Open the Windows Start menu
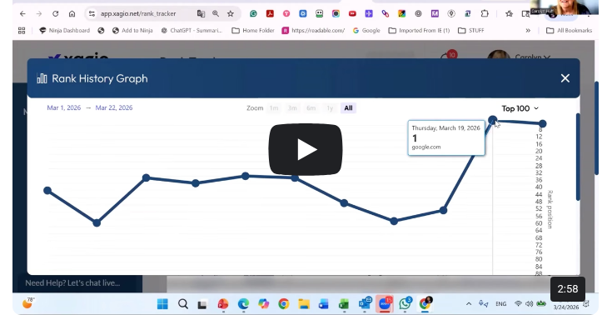 coord(162,303)
